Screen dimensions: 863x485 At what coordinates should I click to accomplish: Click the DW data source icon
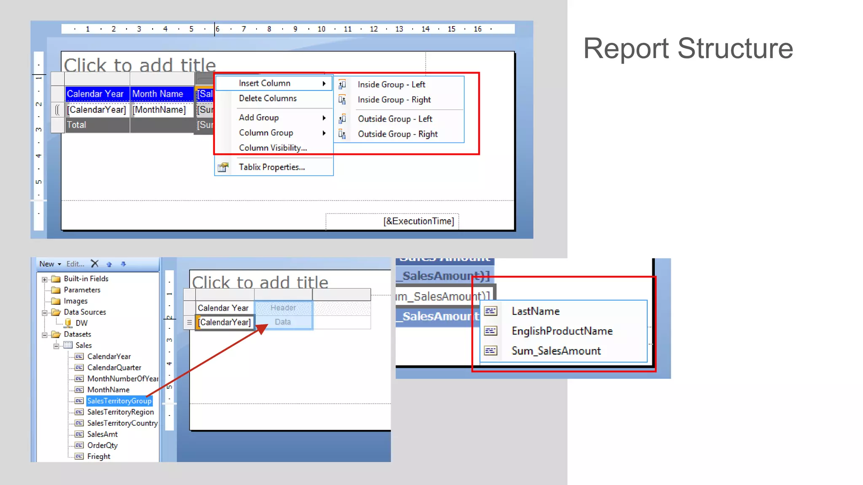(x=68, y=323)
